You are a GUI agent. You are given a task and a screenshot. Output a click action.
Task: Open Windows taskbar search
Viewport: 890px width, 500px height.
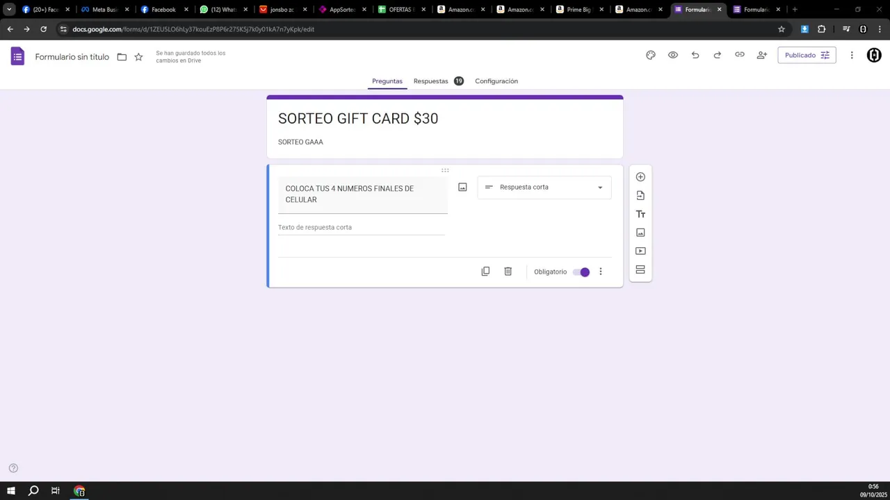click(33, 491)
